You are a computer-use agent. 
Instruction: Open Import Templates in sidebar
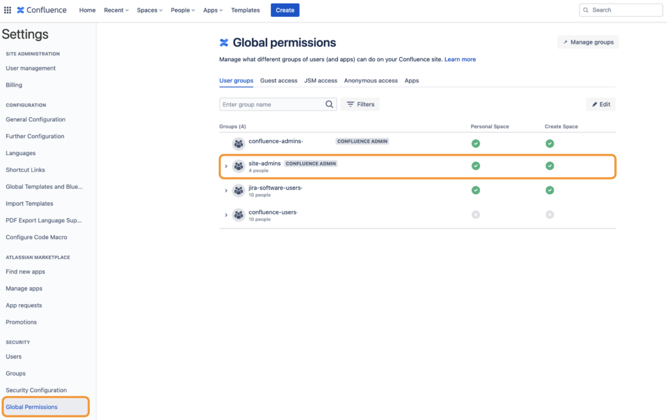point(29,204)
